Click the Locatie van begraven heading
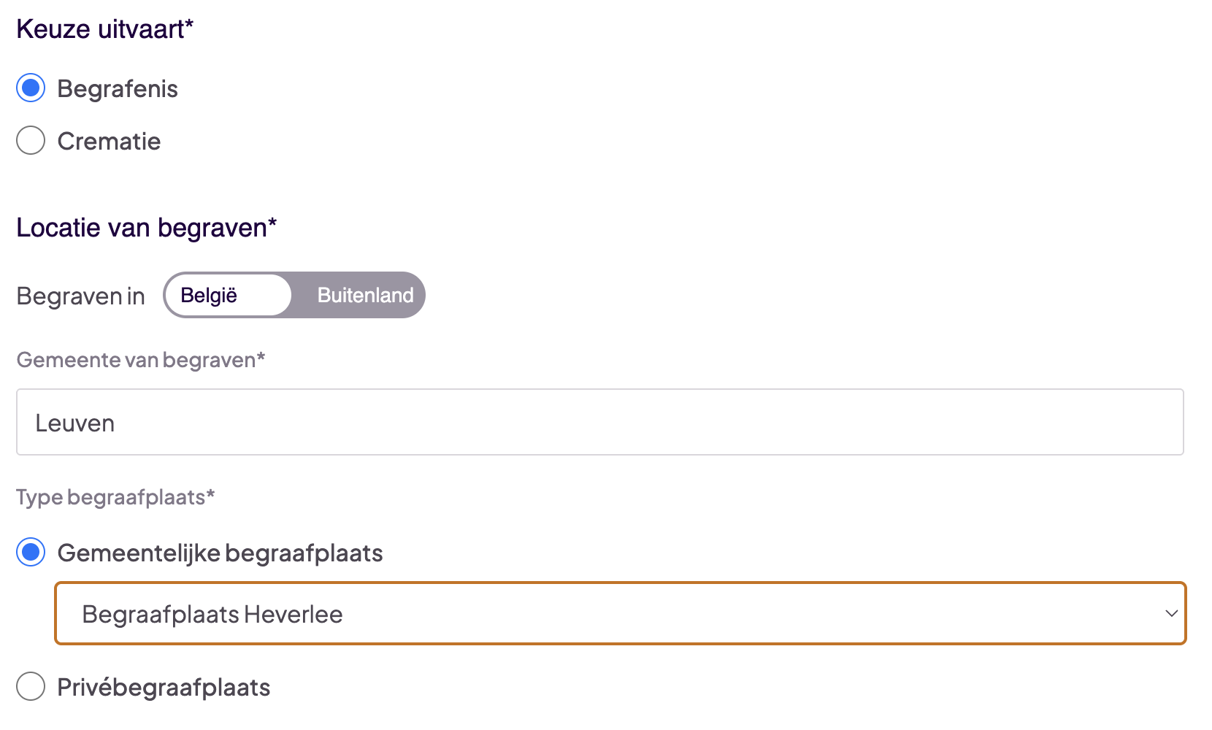Viewport: 1212px width, 730px height. 146,228
